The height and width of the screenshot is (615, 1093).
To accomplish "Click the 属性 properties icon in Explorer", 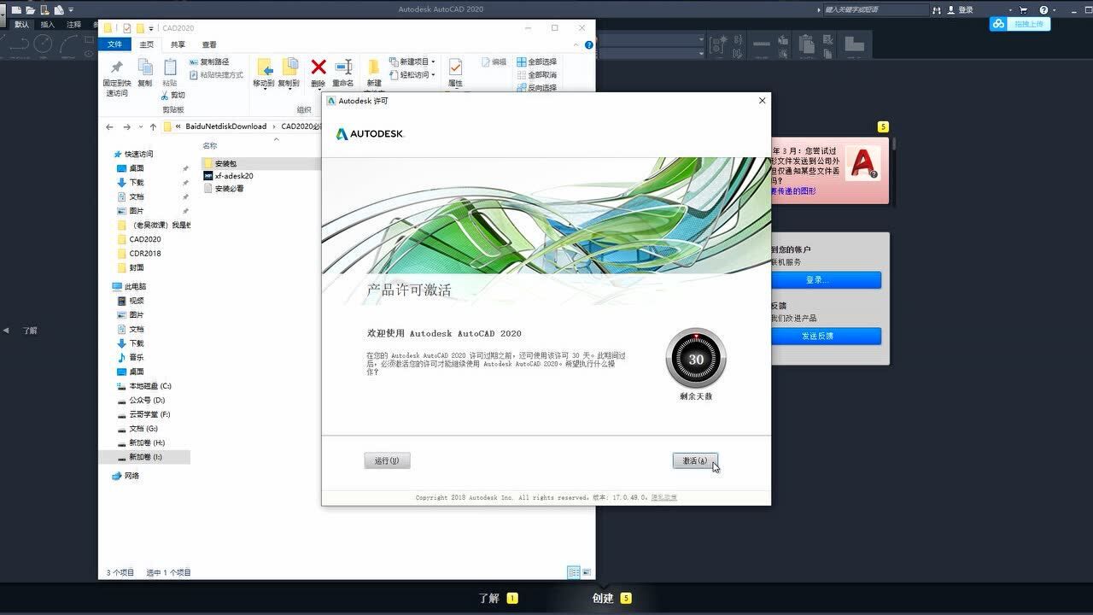I will [x=455, y=67].
